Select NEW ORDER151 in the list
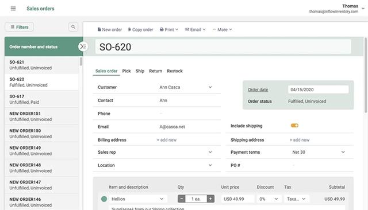368x210 pixels. click(x=41, y=116)
